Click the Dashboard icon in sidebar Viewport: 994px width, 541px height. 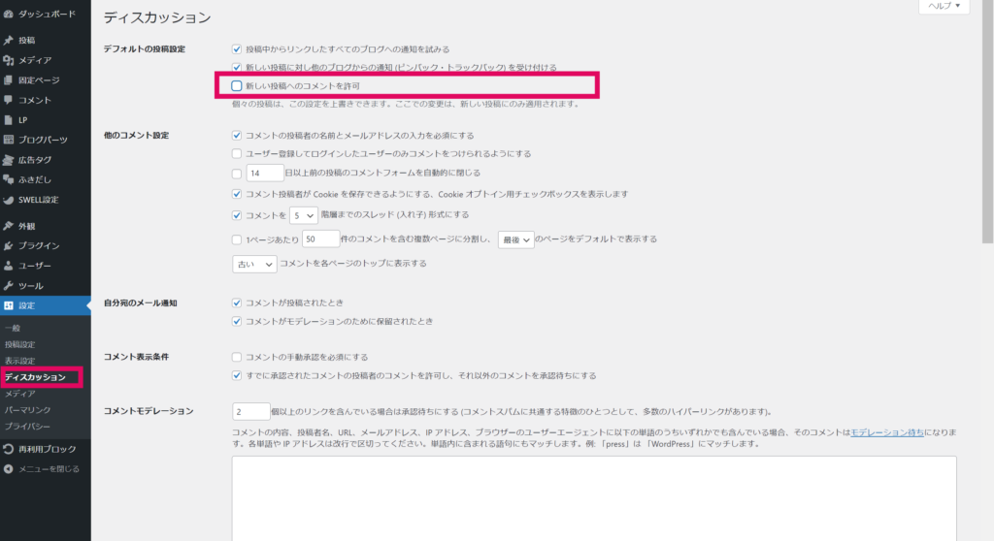pos(9,15)
